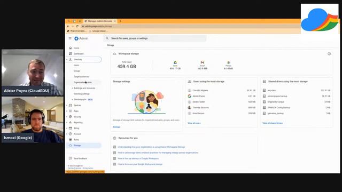Expand Directory sync submenu arrow
The width and height of the screenshot is (342, 192).
(72, 100)
